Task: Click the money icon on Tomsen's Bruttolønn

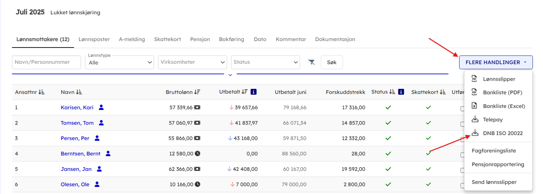Action: [x=197, y=123]
